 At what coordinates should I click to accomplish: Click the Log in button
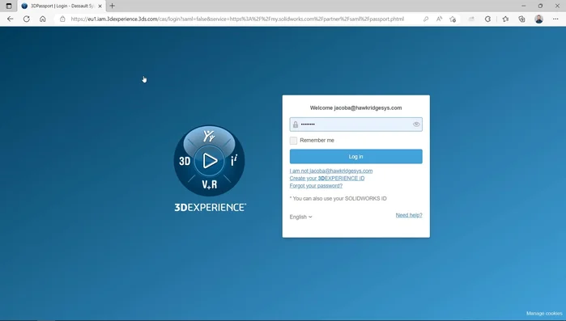356,156
